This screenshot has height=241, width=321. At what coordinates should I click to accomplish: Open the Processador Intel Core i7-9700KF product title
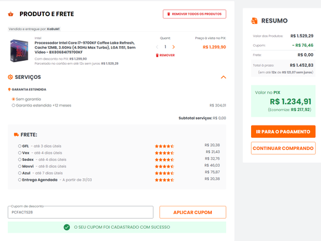pos(85,47)
